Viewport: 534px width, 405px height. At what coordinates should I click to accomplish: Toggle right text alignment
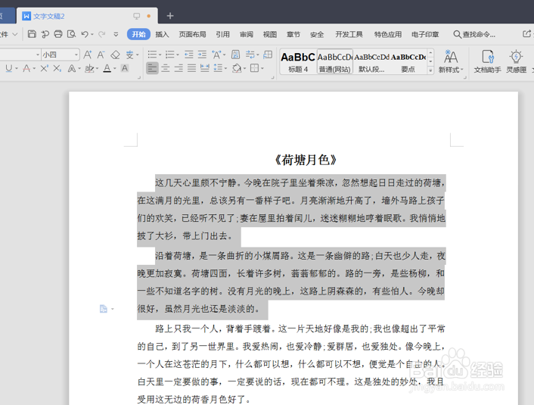point(179,69)
